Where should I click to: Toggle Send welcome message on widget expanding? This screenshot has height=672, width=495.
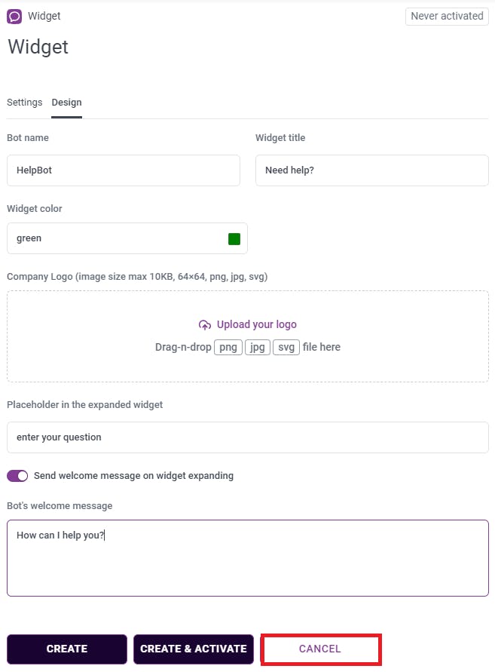(17, 476)
